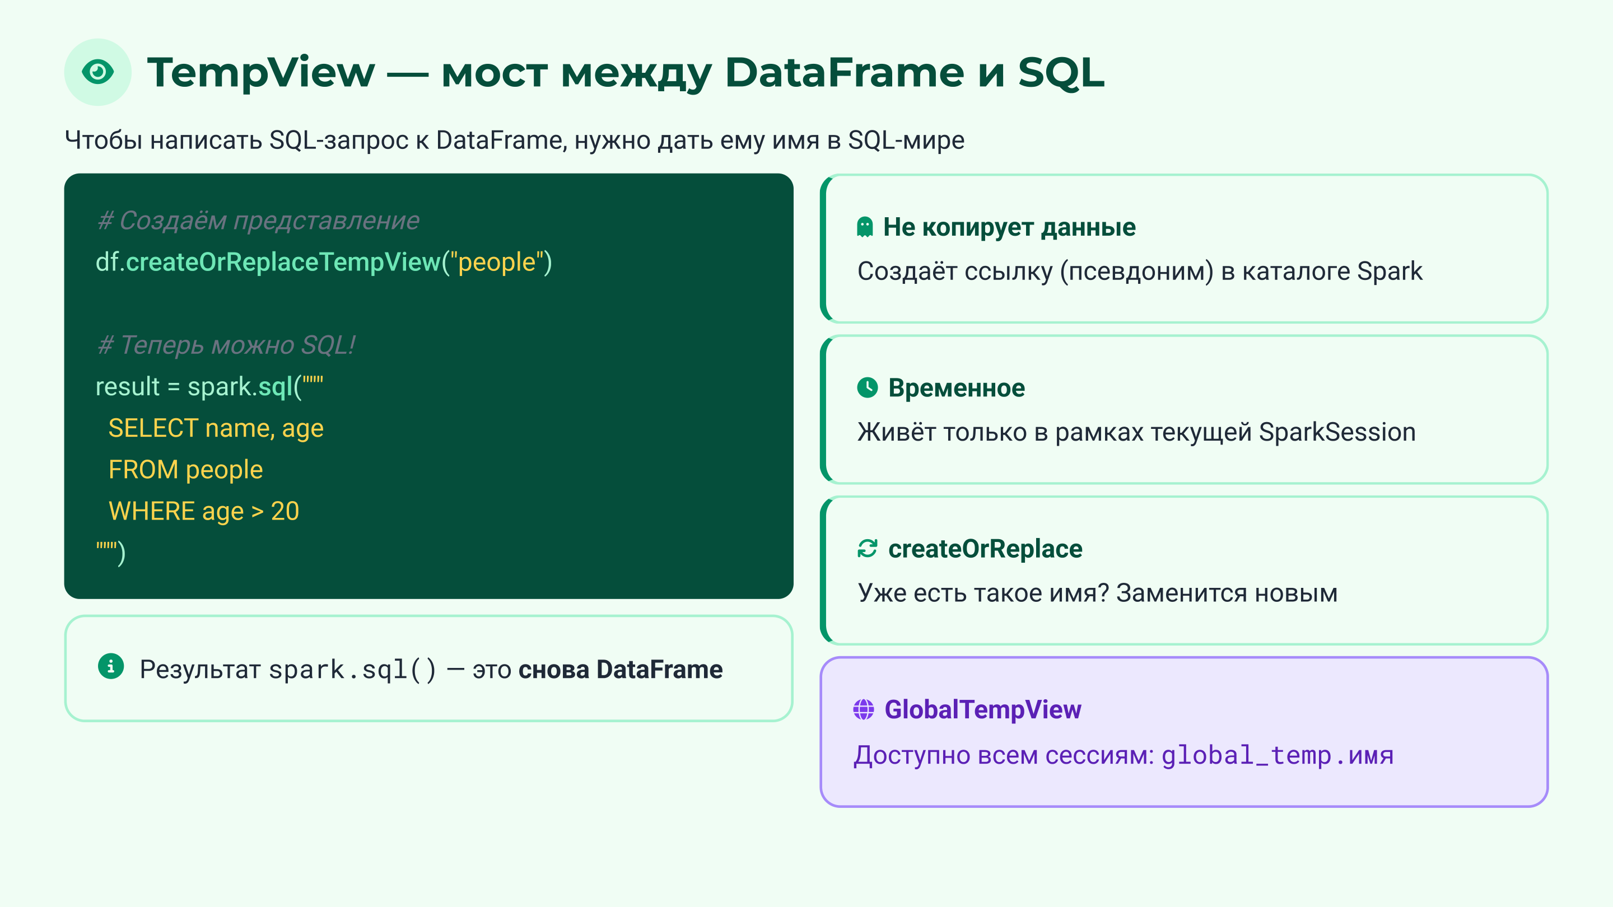Click the 'result = spark.sql' code line
The image size is (1613, 907).
click(x=209, y=386)
